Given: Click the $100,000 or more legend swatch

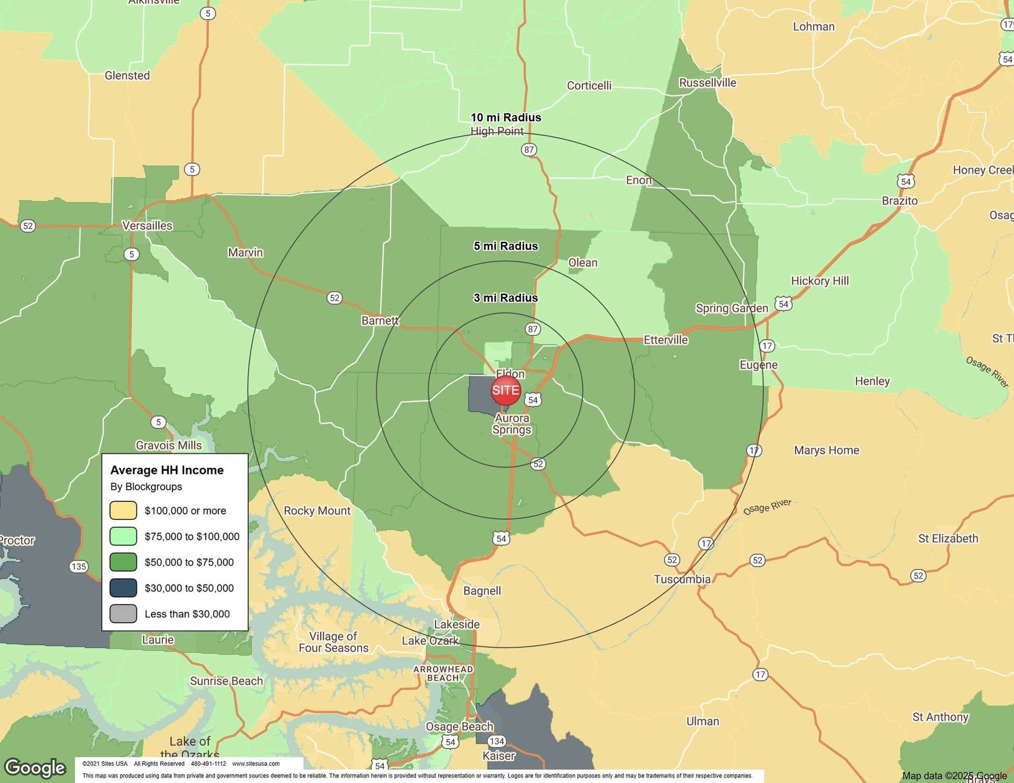Looking at the screenshot, I should click(123, 511).
